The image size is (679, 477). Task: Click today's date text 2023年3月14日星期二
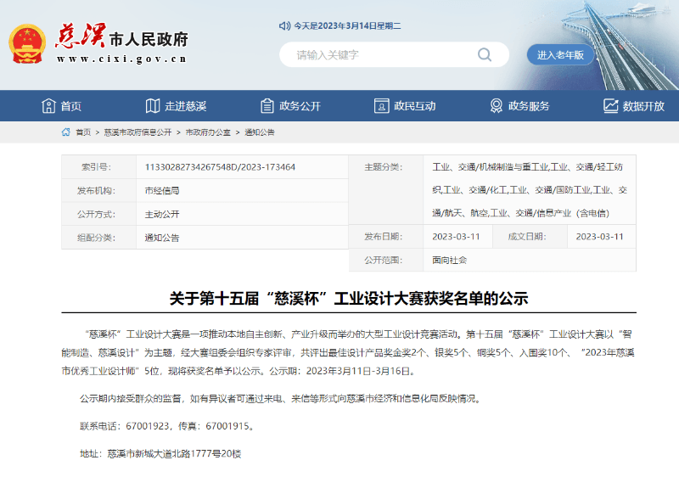[x=347, y=26]
